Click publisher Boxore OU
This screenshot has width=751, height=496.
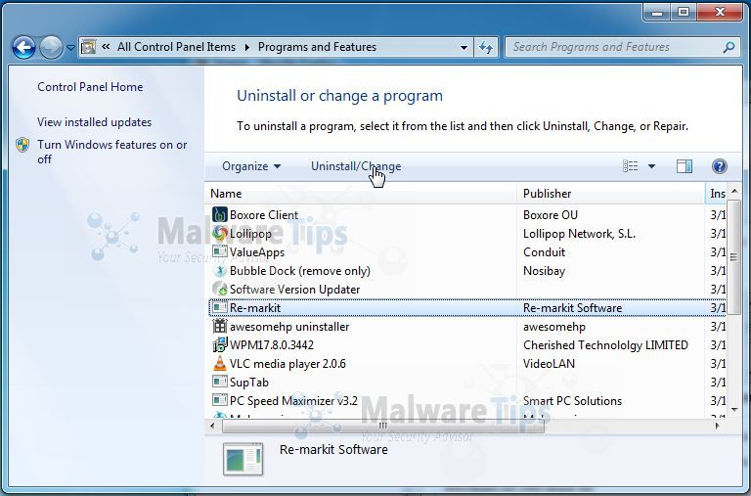(x=551, y=214)
